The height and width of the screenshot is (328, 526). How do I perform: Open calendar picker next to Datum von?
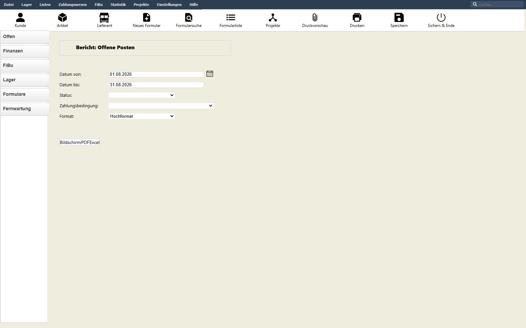210,74
